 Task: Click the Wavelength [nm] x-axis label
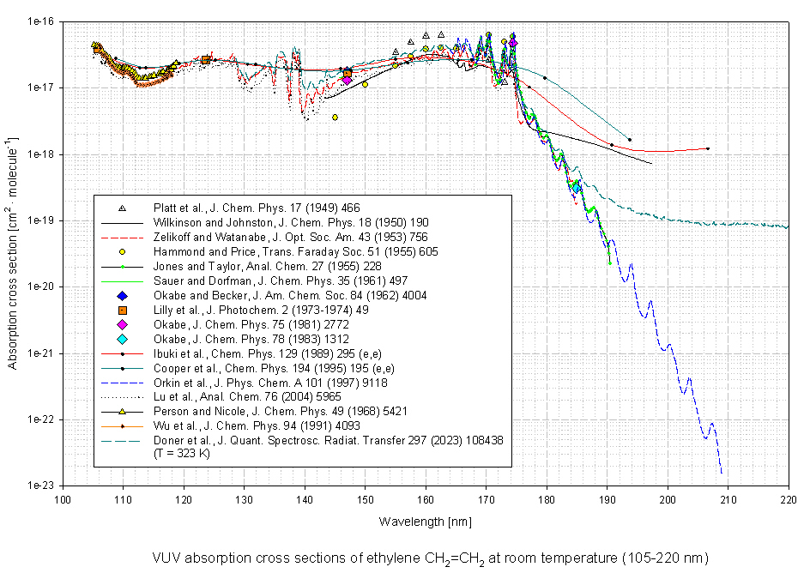coord(426,521)
